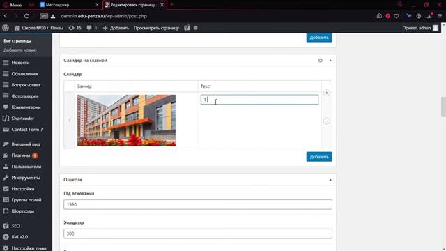Focus the address bar URL
Screen dimensions: 446x251
point(104,16)
